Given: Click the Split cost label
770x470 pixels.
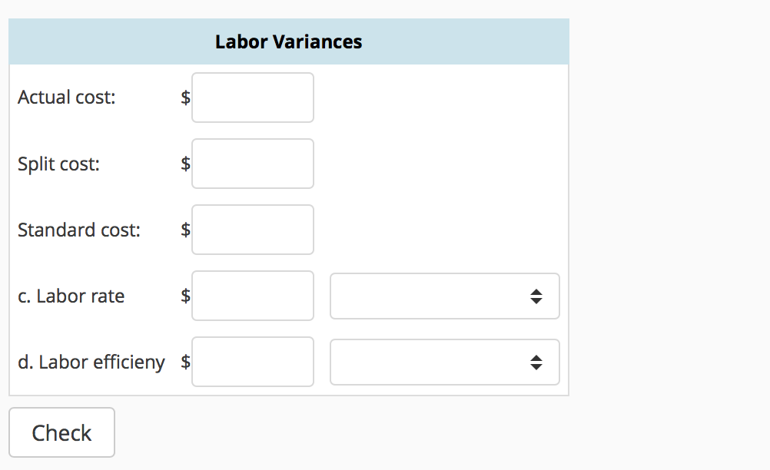Looking at the screenshot, I should tap(58, 163).
